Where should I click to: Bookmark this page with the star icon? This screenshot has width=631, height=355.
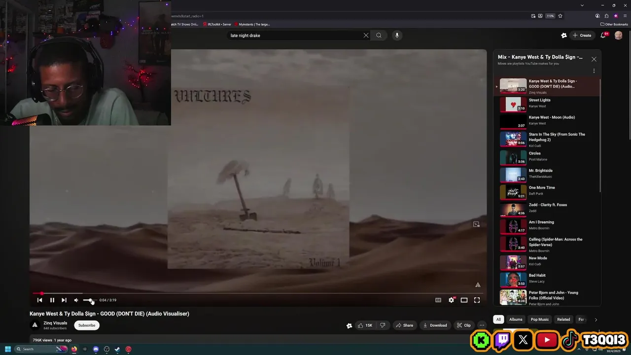pyautogui.click(x=560, y=16)
